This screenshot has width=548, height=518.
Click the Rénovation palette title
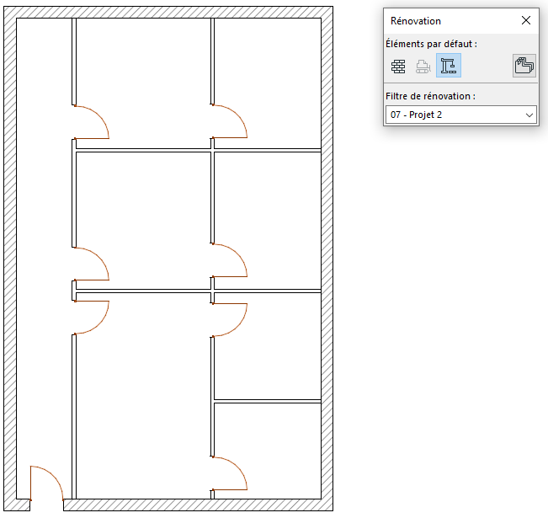(416, 20)
